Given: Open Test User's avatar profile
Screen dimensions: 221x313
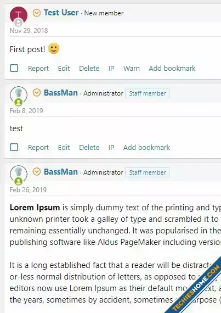Looking at the screenshot, I should point(19,14).
